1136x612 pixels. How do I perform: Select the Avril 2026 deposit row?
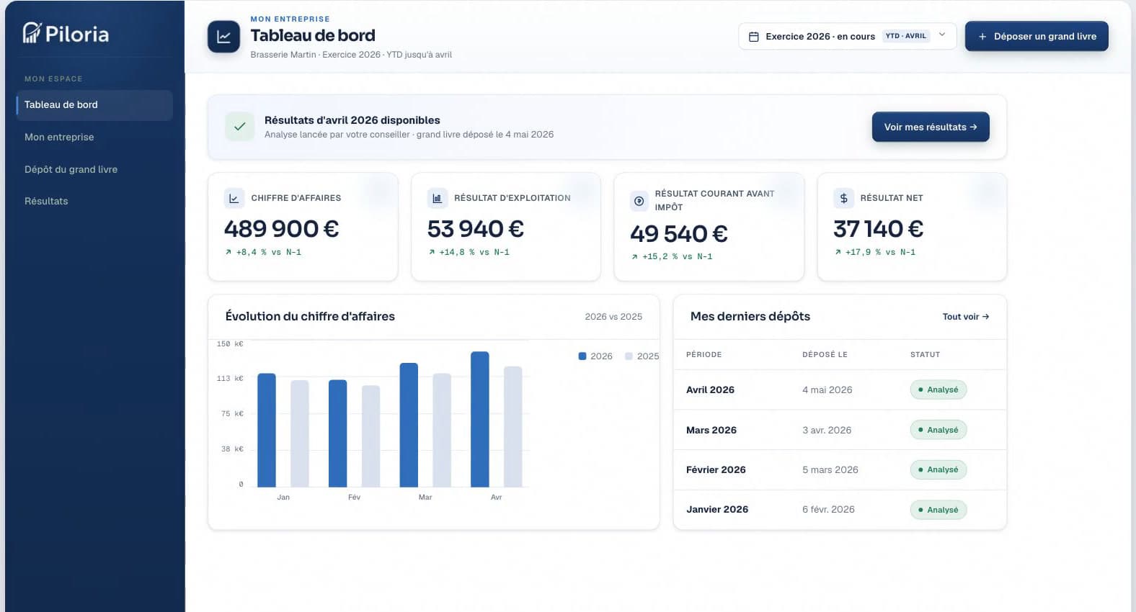(840, 390)
